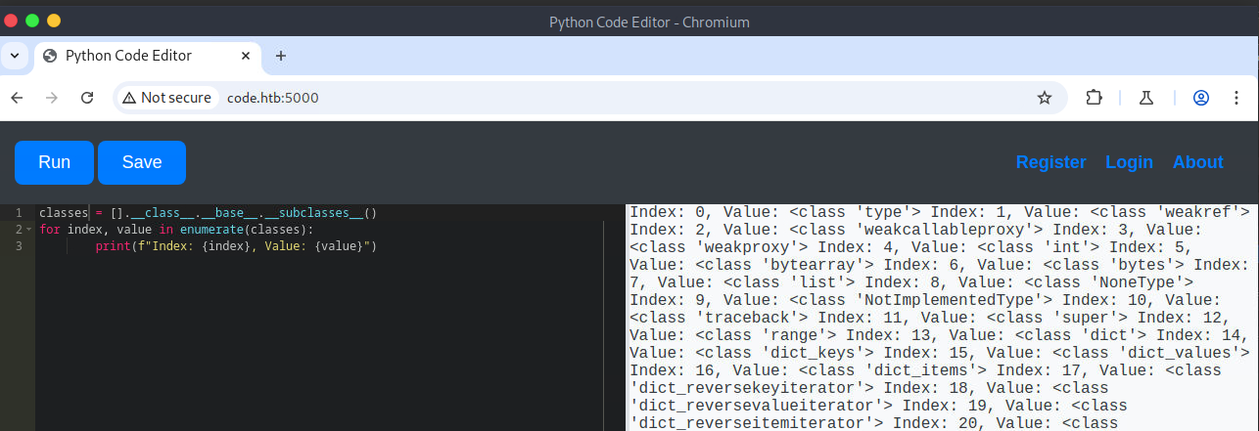Open the Login link
The width and height of the screenshot is (1259, 431).
pyautogui.click(x=1129, y=162)
